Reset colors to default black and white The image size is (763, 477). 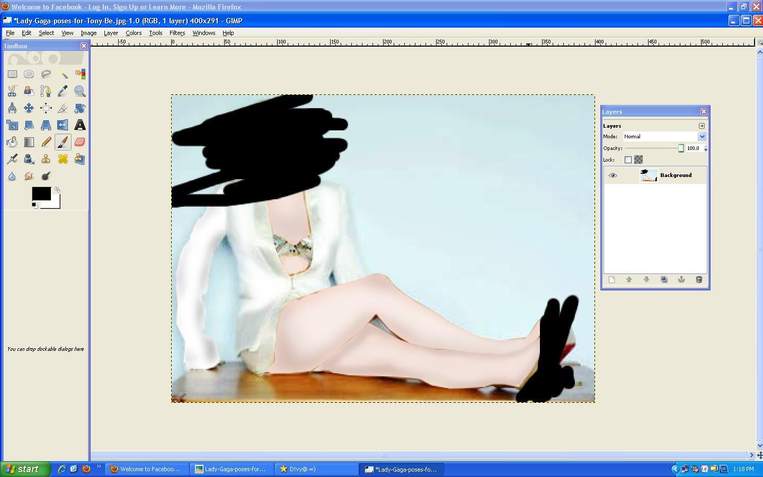[x=35, y=206]
